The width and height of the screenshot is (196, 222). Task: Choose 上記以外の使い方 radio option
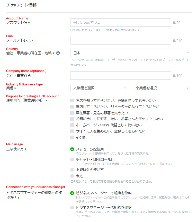pyautogui.click(x=72, y=170)
